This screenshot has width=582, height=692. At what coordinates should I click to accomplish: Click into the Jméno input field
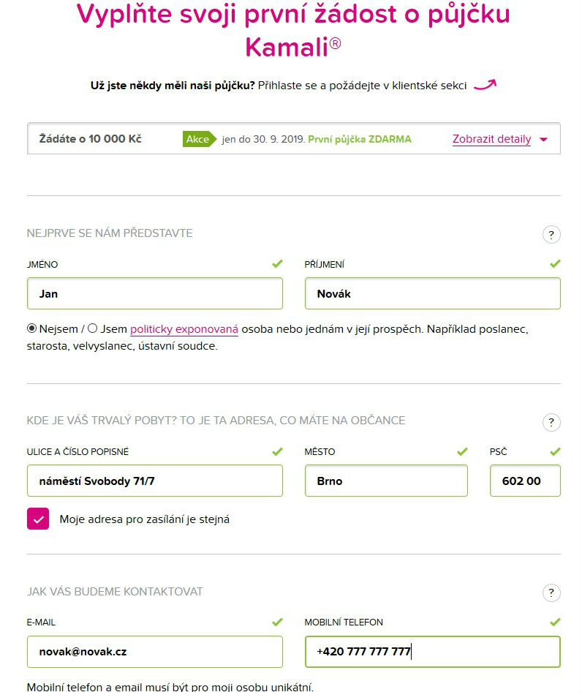155,293
